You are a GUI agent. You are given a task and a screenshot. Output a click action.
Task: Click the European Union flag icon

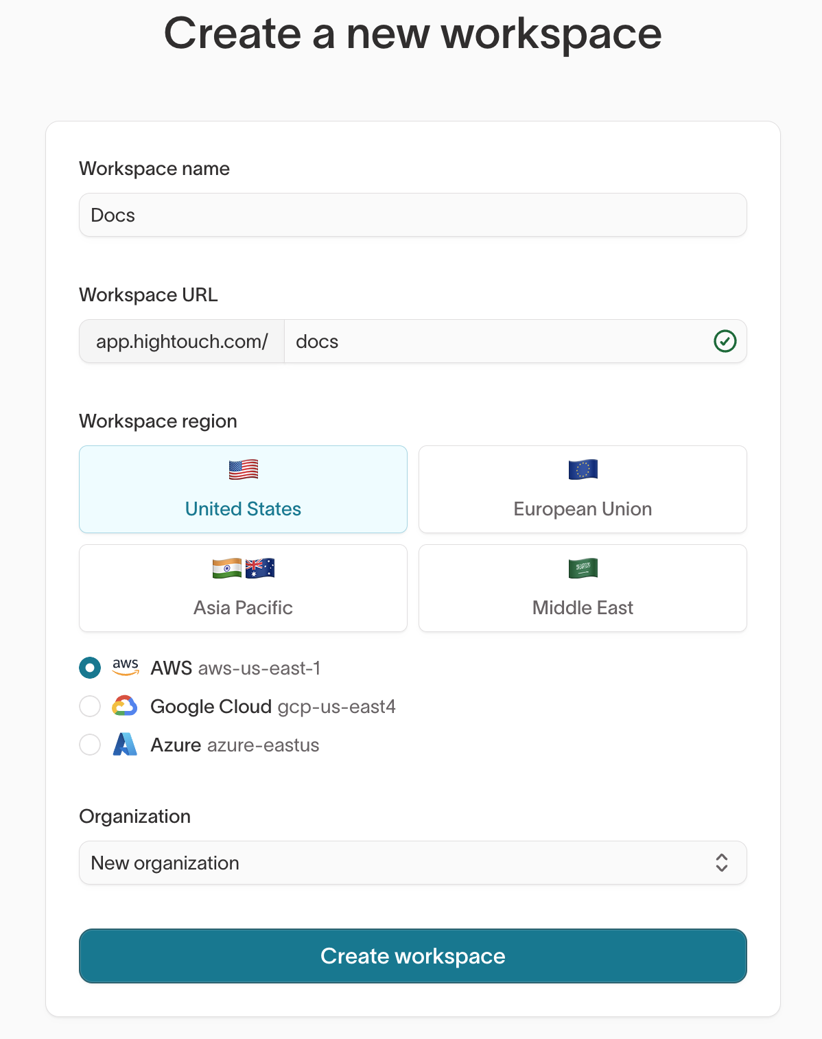[582, 469]
